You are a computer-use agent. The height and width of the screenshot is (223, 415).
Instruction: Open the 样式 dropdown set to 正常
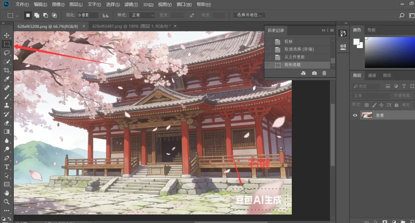point(141,15)
